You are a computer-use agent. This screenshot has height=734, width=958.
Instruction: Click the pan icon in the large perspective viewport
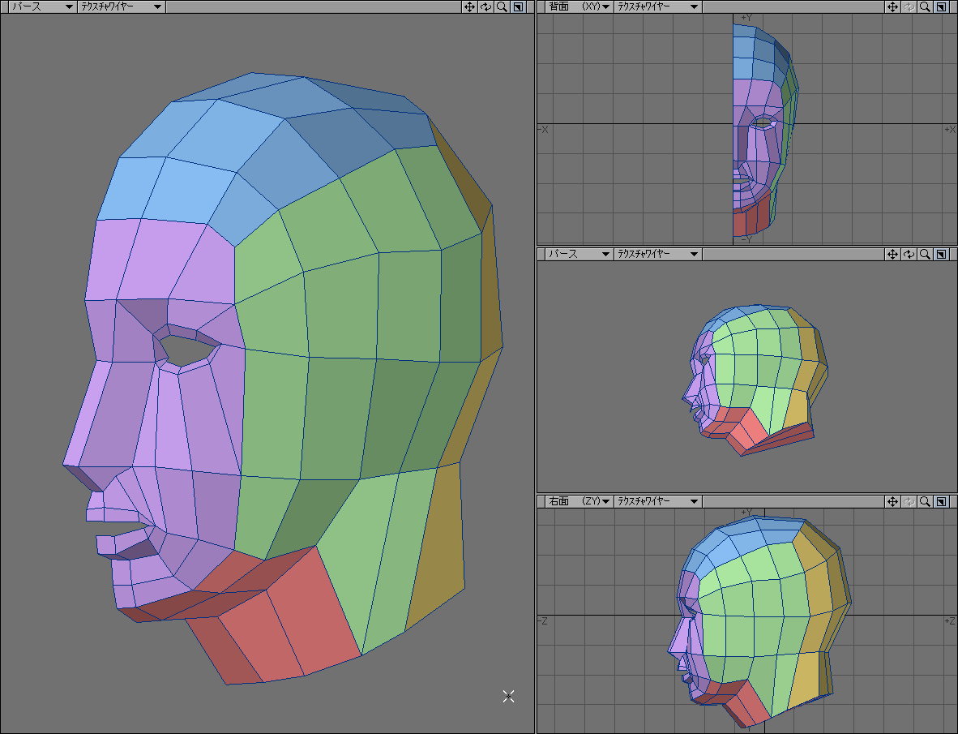tap(469, 6)
